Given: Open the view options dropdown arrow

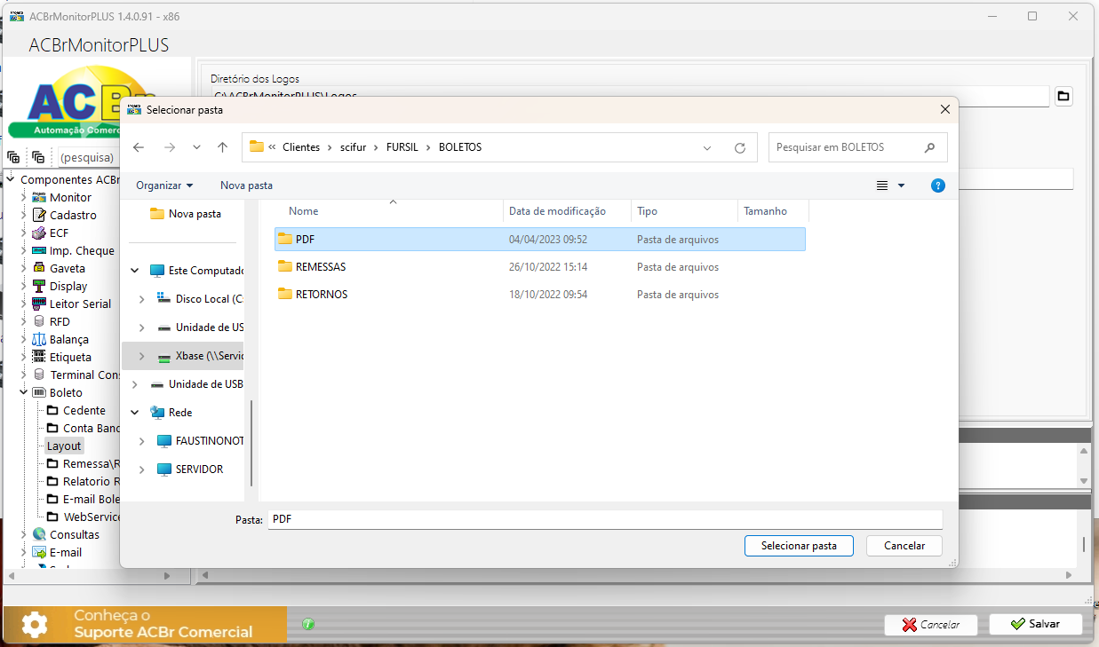Looking at the screenshot, I should [x=901, y=185].
